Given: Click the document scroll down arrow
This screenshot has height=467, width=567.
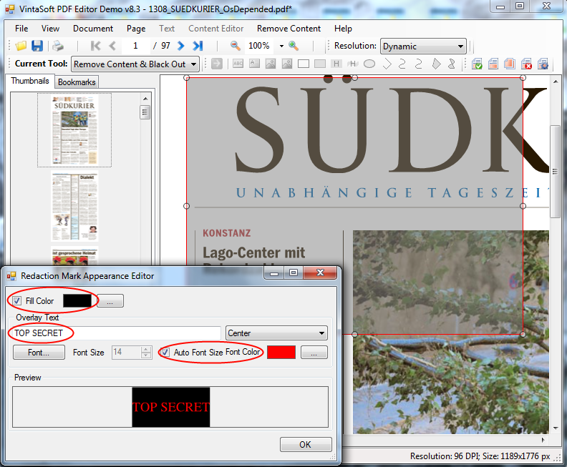Looking at the screenshot, I should 555,428.
